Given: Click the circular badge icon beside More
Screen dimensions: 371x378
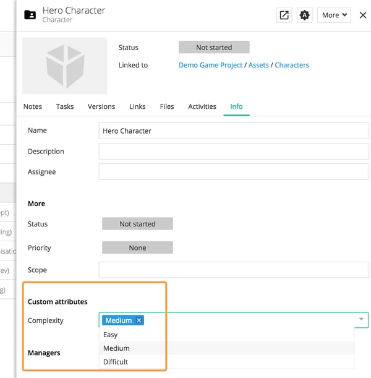Looking at the screenshot, I should coord(304,15).
